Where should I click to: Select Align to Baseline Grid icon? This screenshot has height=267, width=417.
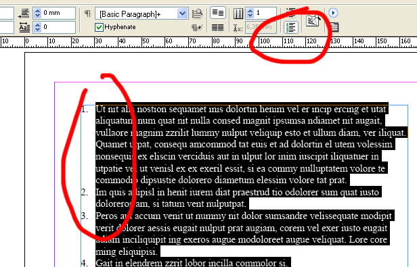click(x=217, y=27)
